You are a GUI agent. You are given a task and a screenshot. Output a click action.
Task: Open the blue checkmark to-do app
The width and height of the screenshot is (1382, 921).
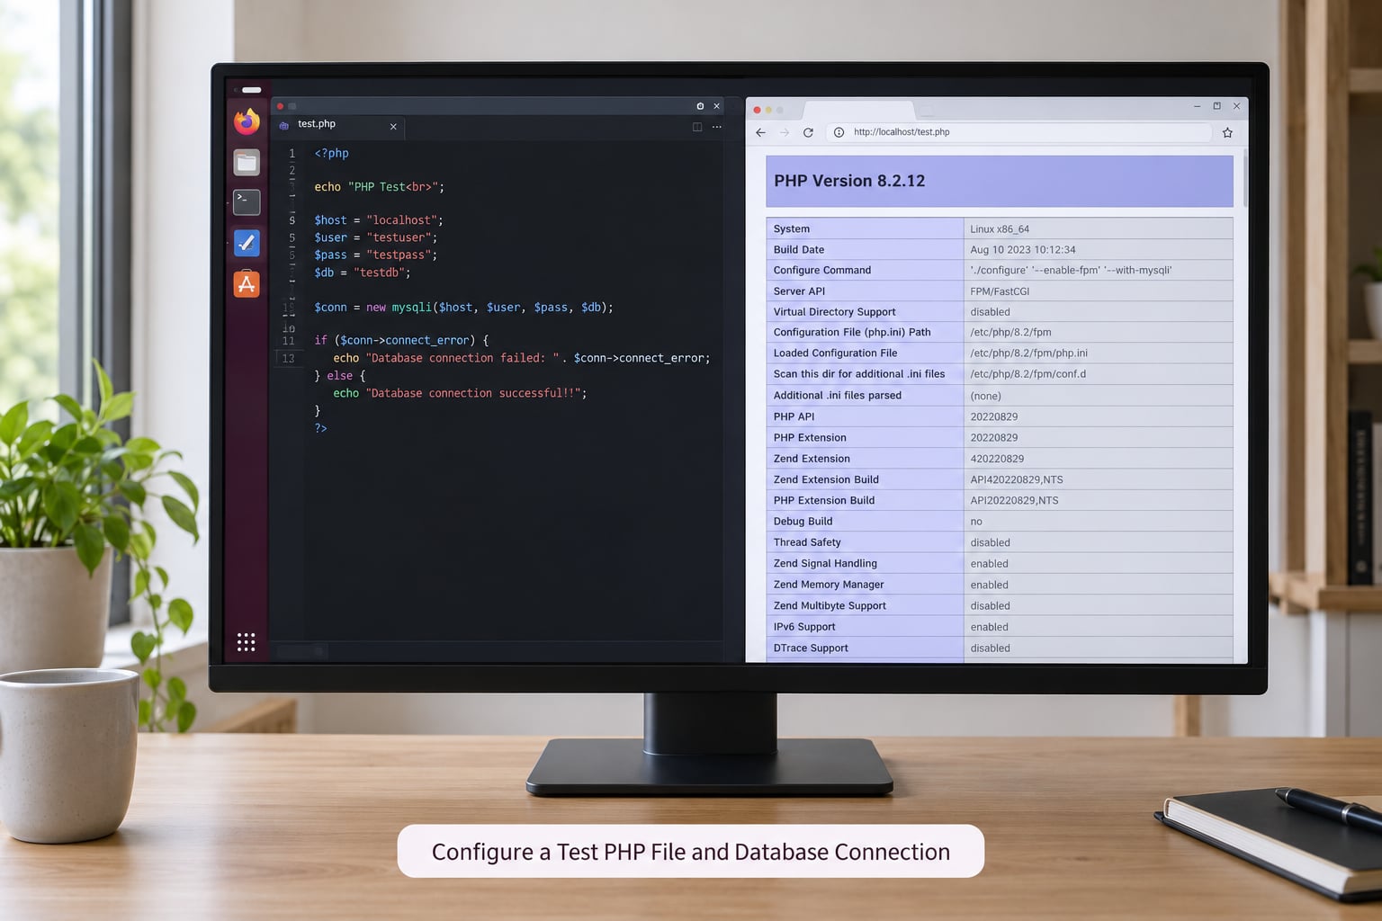pos(247,243)
